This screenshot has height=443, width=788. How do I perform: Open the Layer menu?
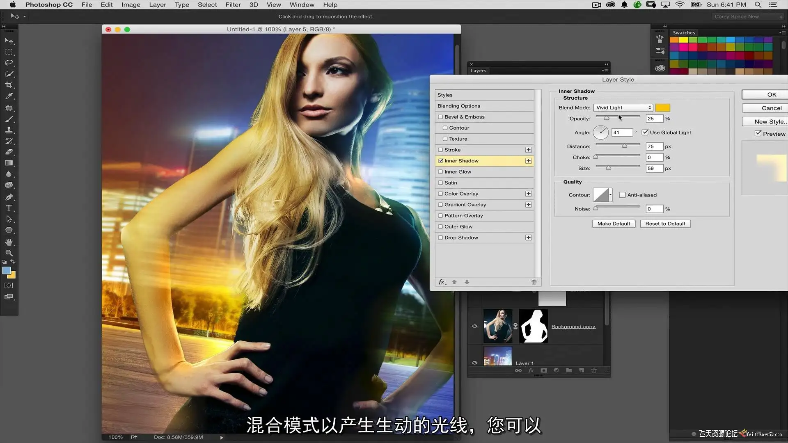[157, 5]
